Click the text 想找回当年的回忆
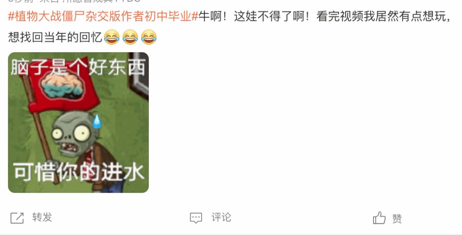This screenshot has height=235, width=462. 55,37
